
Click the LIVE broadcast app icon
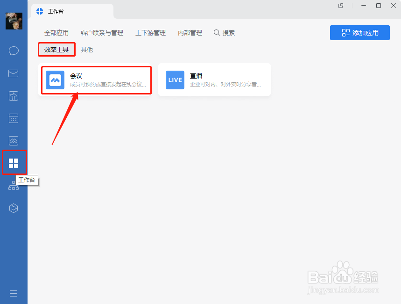pyautogui.click(x=175, y=80)
